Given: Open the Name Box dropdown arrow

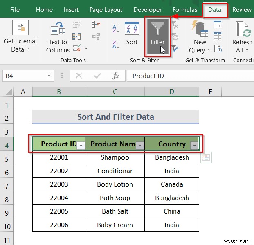Looking at the screenshot, I should [49, 76].
